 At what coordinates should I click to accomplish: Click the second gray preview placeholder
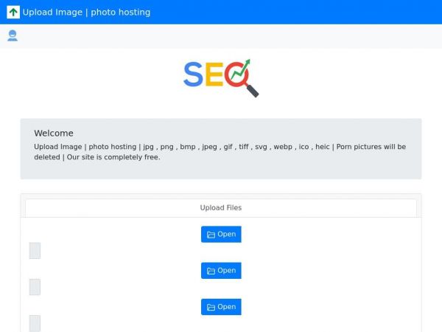tap(35, 287)
